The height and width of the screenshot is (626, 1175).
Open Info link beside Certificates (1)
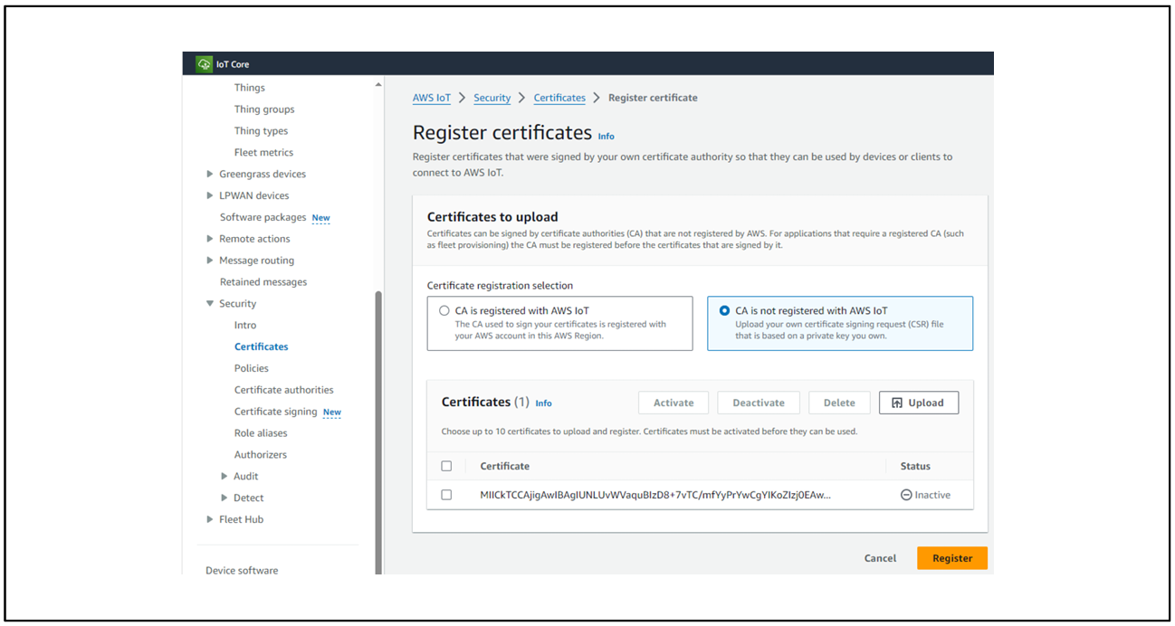coord(543,403)
